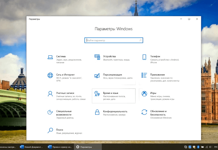Click the Телефон phone icon
Screen dimensions: 218x150
point(144,57)
